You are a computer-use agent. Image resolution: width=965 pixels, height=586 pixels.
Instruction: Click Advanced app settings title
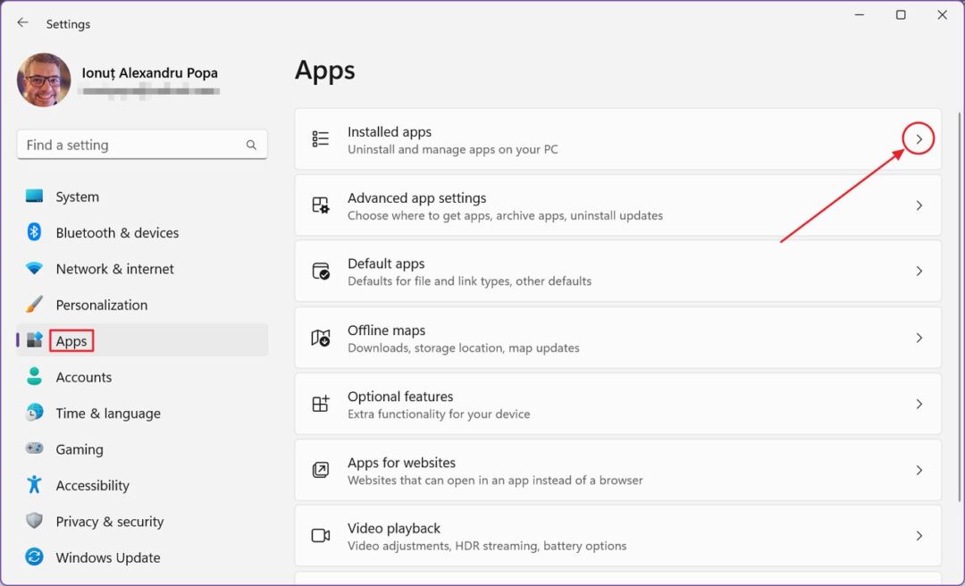click(x=416, y=197)
